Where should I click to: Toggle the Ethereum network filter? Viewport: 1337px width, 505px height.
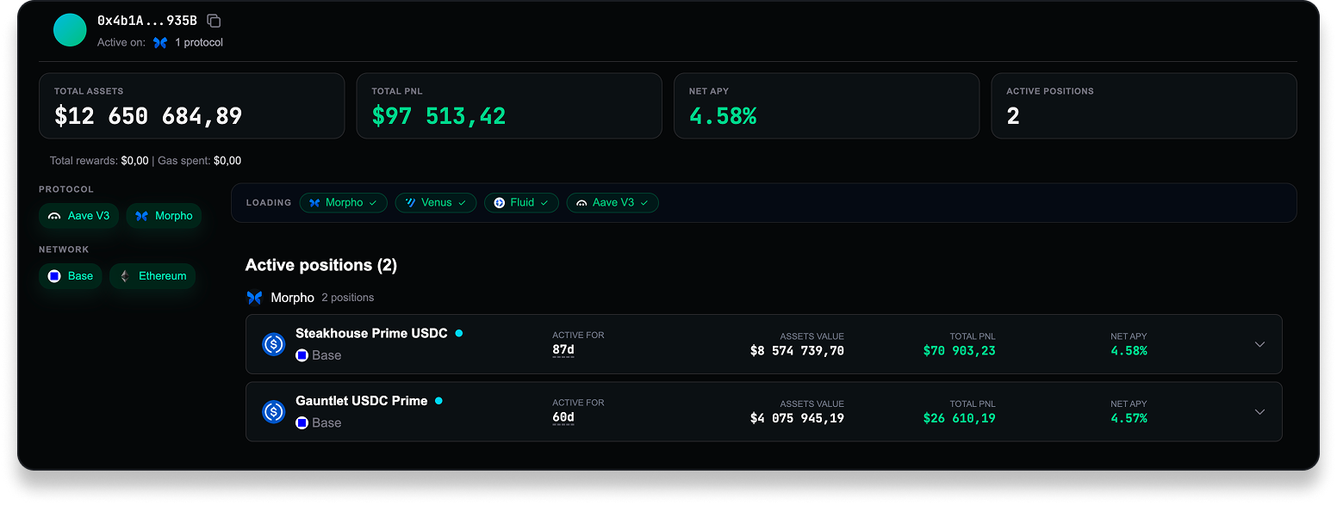coord(152,276)
